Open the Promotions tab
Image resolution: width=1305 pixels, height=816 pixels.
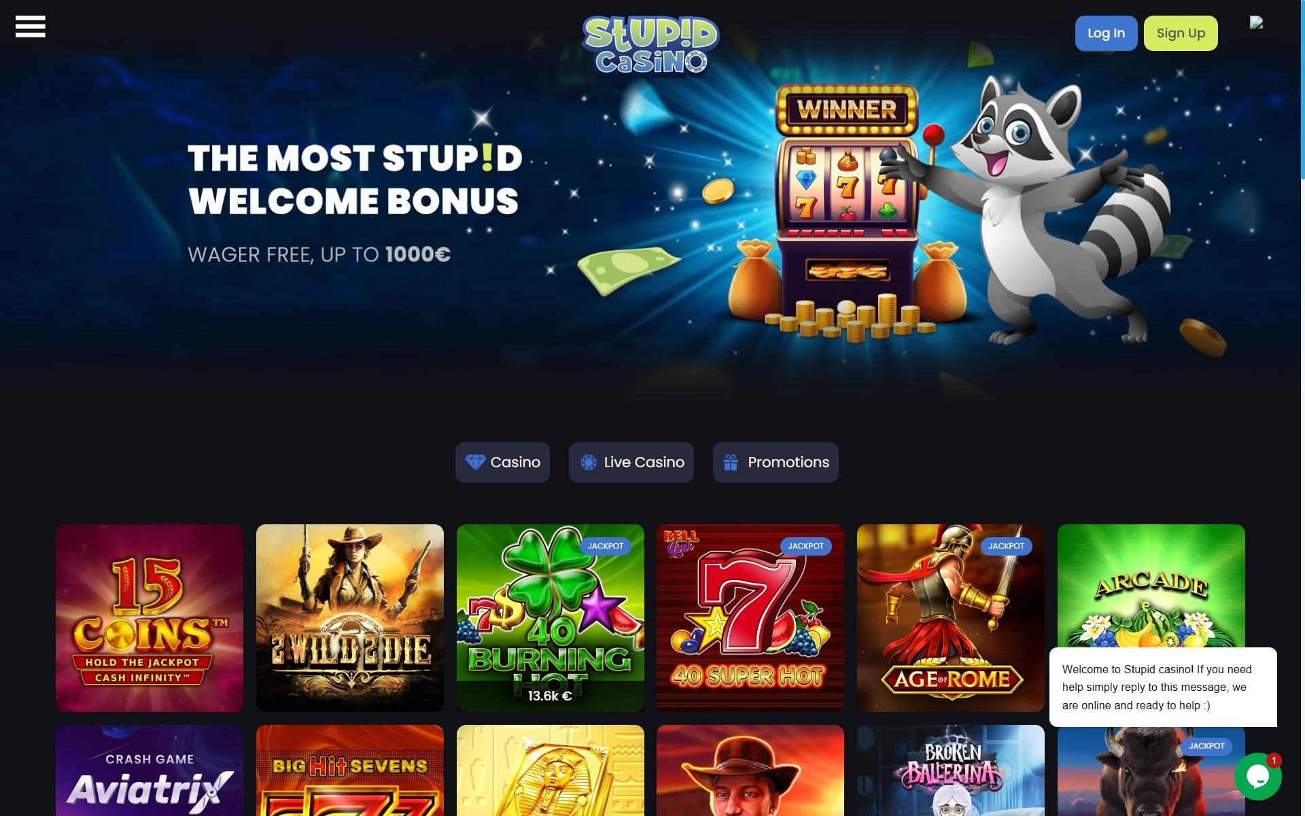pos(776,462)
